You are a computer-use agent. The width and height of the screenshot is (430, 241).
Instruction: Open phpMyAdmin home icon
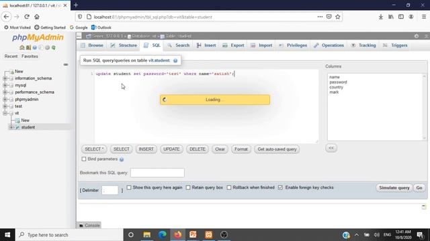(x=22, y=48)
